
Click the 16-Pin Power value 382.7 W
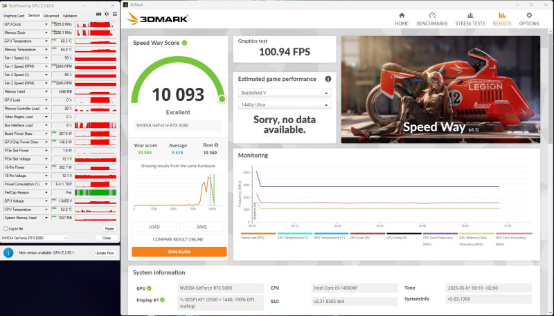[62, 167]
